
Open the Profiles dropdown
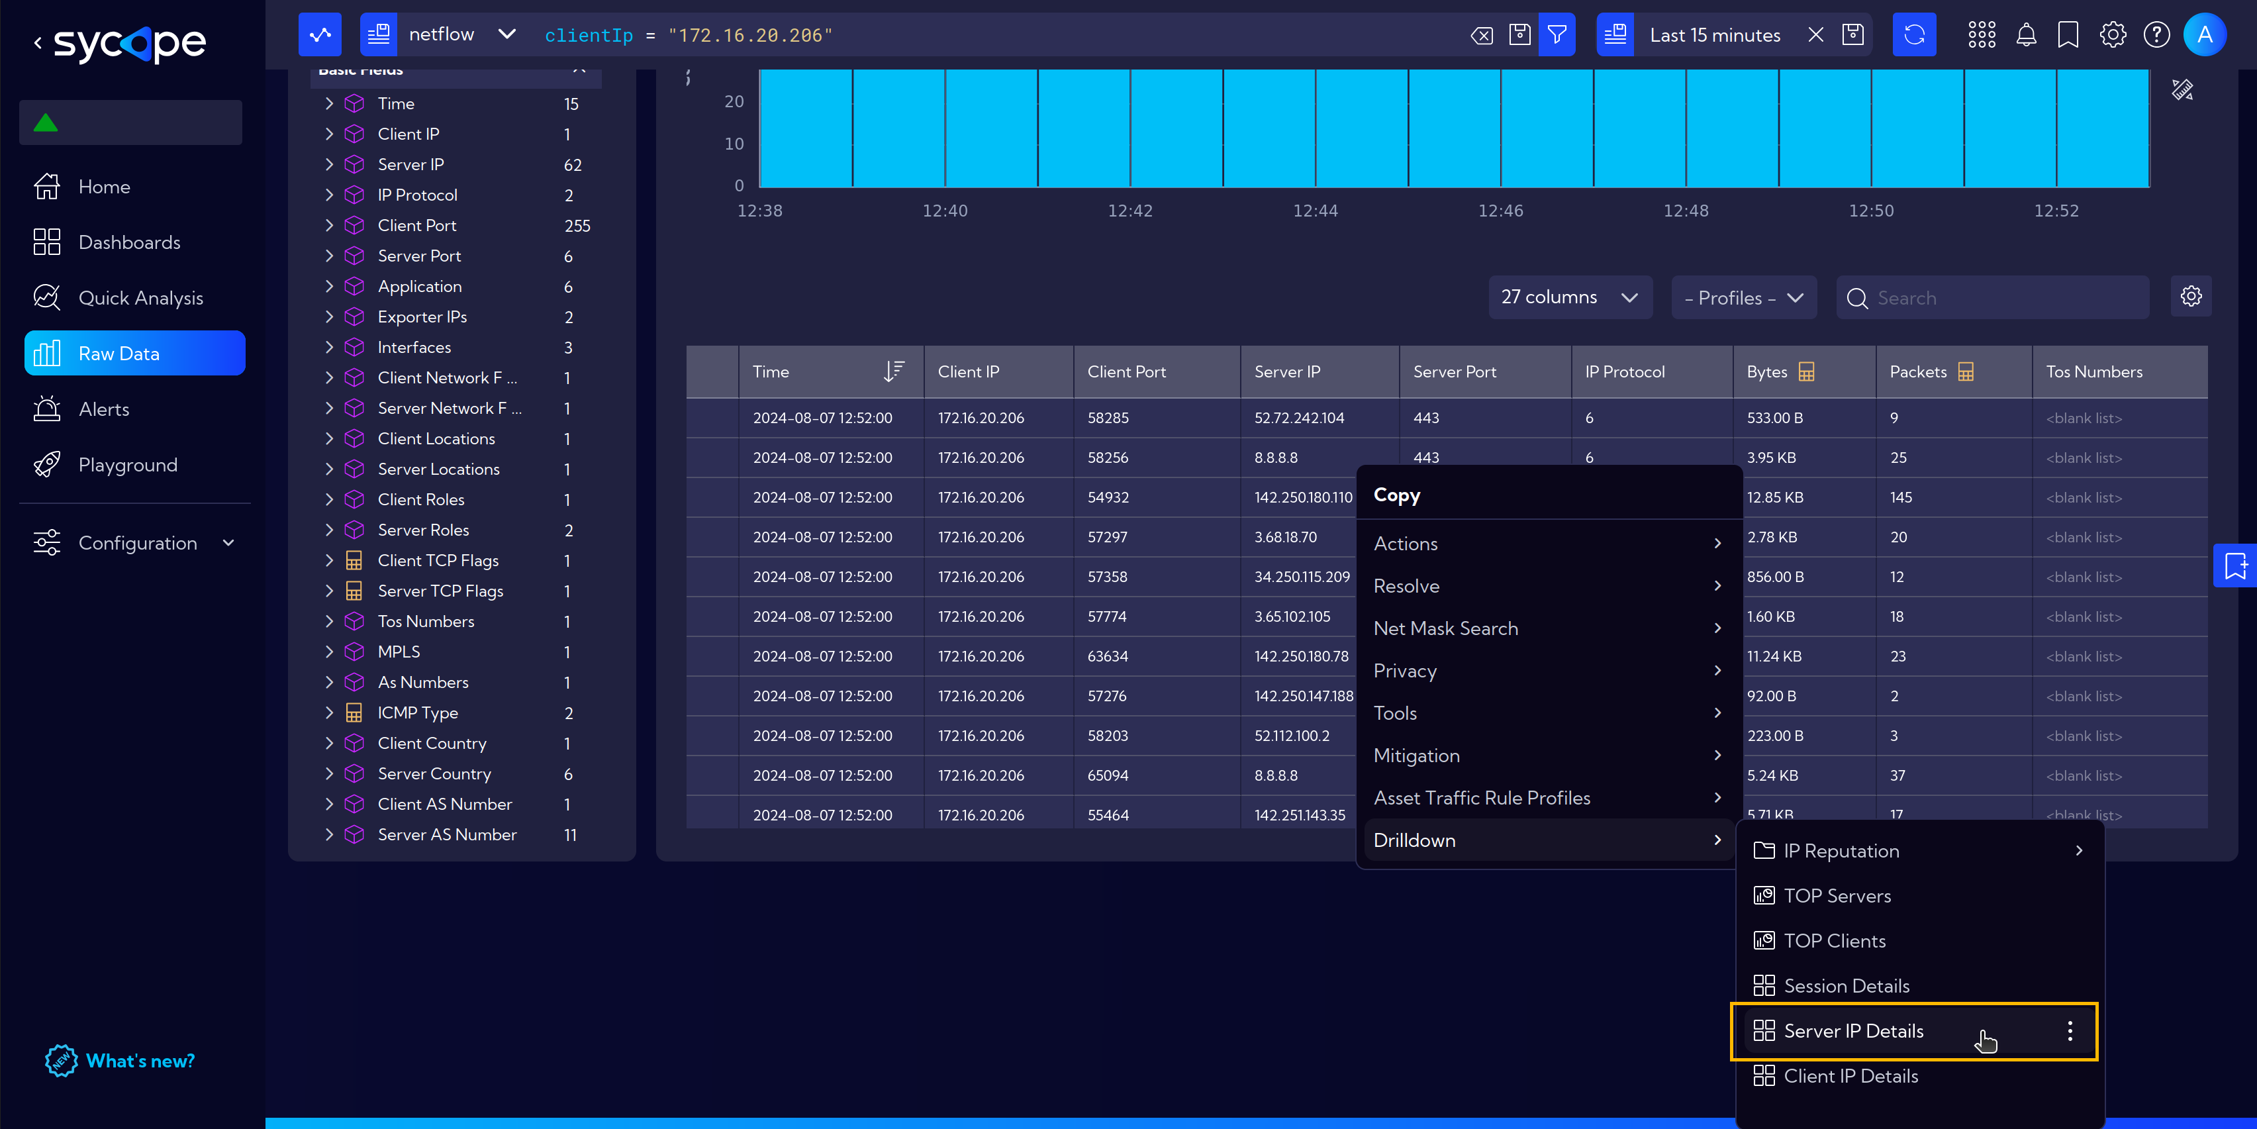[1744, 297]
